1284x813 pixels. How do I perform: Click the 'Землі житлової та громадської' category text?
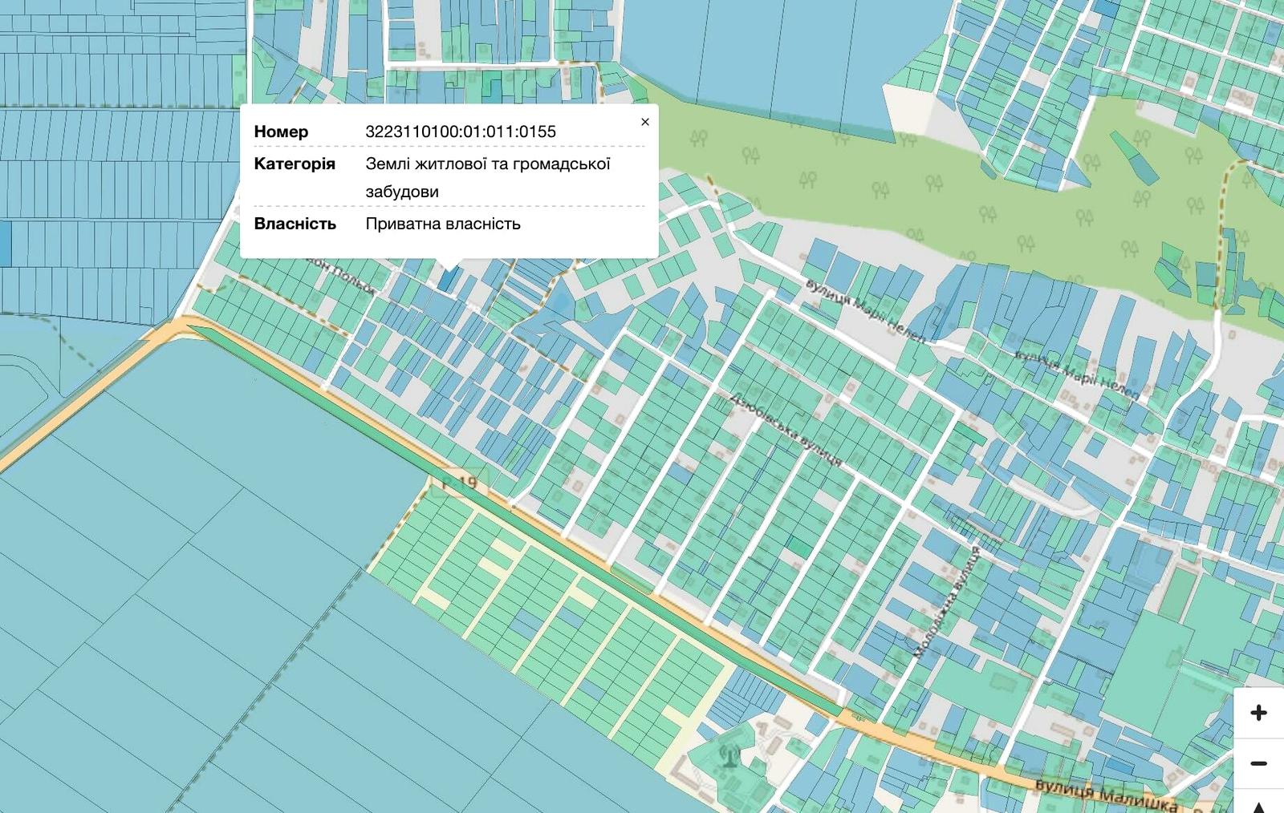click(x=487, y=164)
